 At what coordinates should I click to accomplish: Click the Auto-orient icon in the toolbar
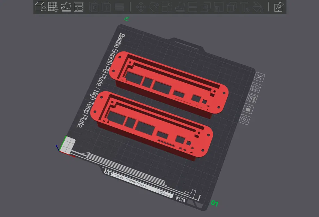pos(66,6)
